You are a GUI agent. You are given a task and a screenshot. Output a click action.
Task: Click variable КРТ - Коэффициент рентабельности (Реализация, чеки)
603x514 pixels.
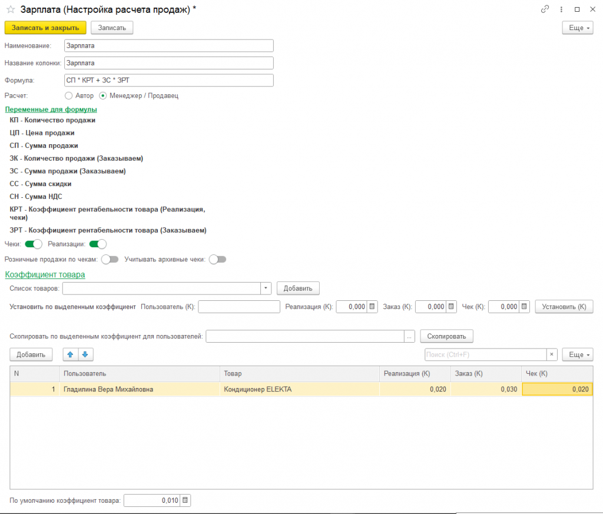[107, 213]
